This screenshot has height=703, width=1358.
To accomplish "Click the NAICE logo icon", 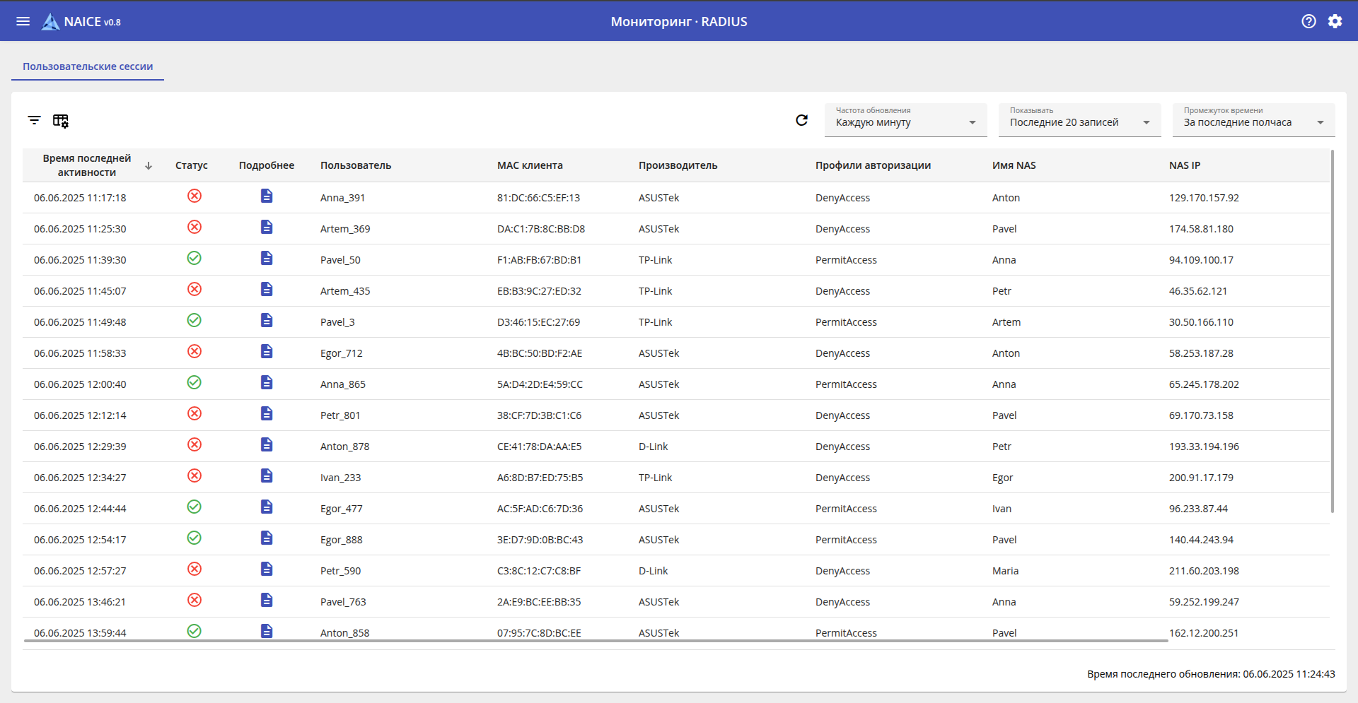I will (50, 22).
